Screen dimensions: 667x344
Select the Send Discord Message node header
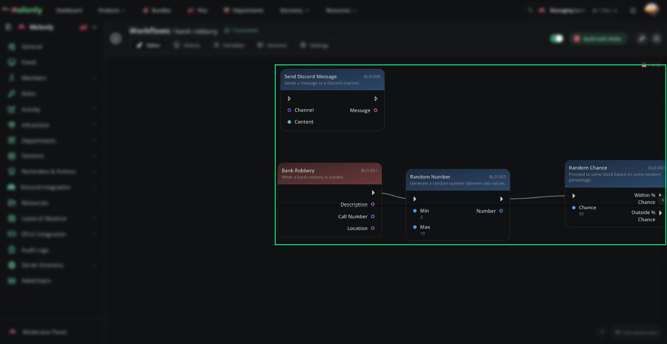pos(332,80)
